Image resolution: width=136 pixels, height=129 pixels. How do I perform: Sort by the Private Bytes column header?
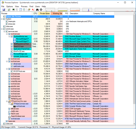[44, 13]
